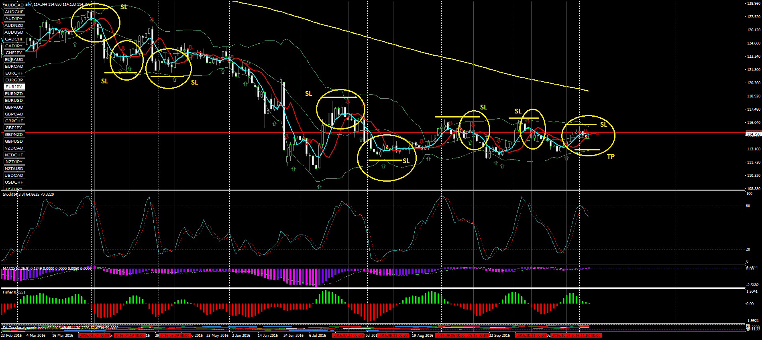Select the NZDCHF symbol button
This screenshot has width=762, height=340.
pyautogui.click(x=14, y=155)
